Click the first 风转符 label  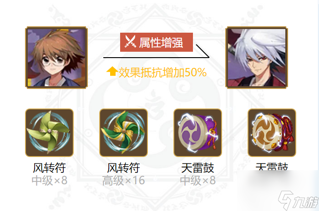[49, 168]
